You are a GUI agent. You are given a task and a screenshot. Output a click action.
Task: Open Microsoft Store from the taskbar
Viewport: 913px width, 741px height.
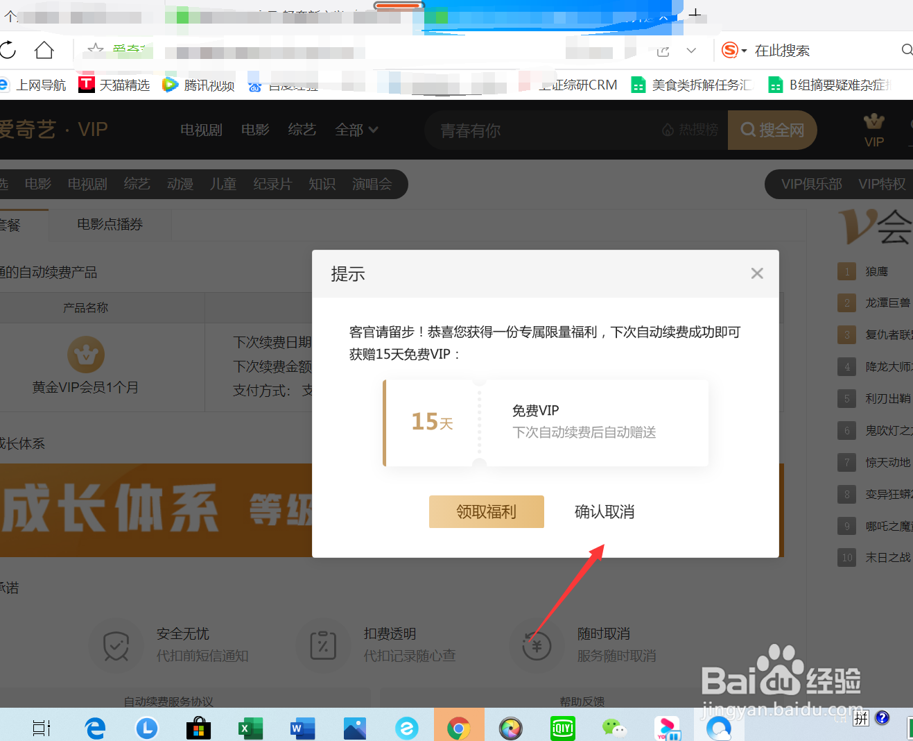(x=198, y=728)
